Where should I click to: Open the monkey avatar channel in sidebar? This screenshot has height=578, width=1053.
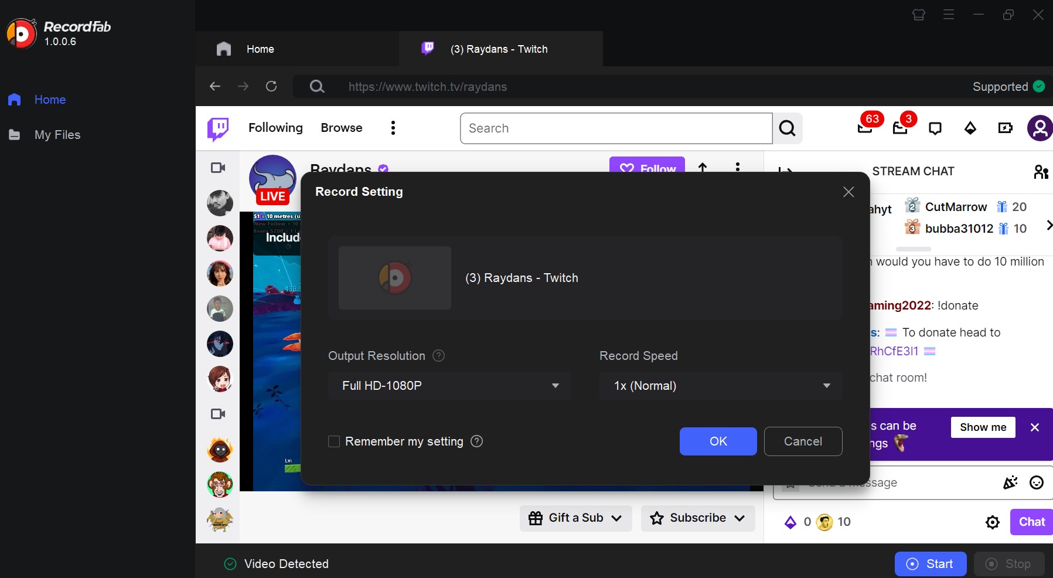220,485
